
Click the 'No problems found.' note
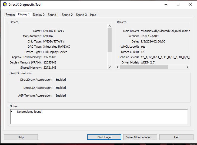coord(30,112)
